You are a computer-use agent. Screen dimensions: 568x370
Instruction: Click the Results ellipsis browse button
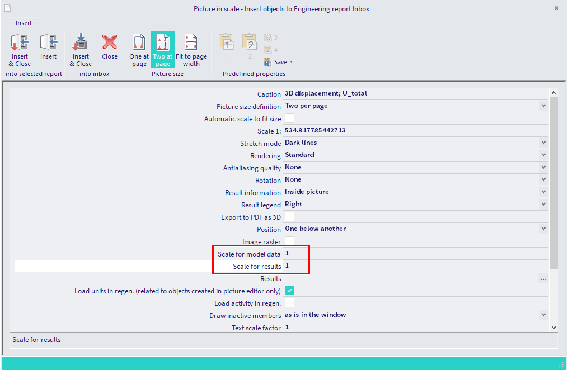click(x=543, y=278)
